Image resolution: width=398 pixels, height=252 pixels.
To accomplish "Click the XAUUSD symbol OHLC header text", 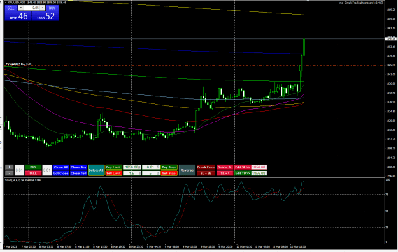I will click(x=37, y=3).
